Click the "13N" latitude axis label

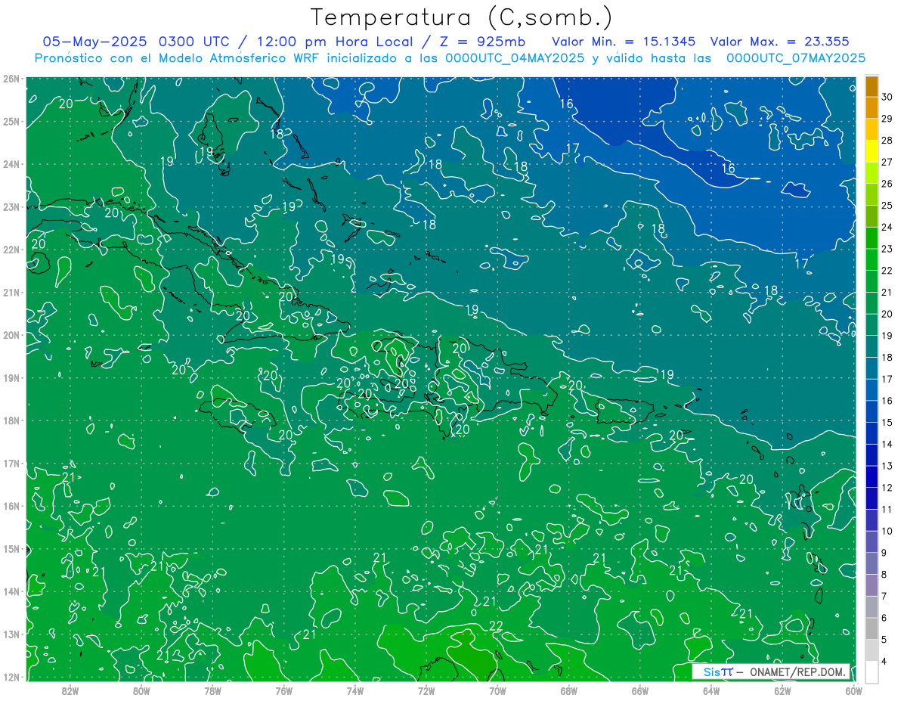pyautogui.click(x=11, y=634)
